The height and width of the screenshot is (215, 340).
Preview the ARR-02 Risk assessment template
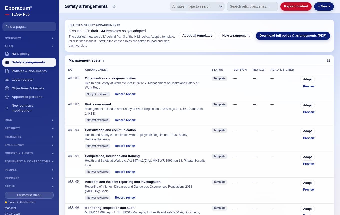point(309,112)
